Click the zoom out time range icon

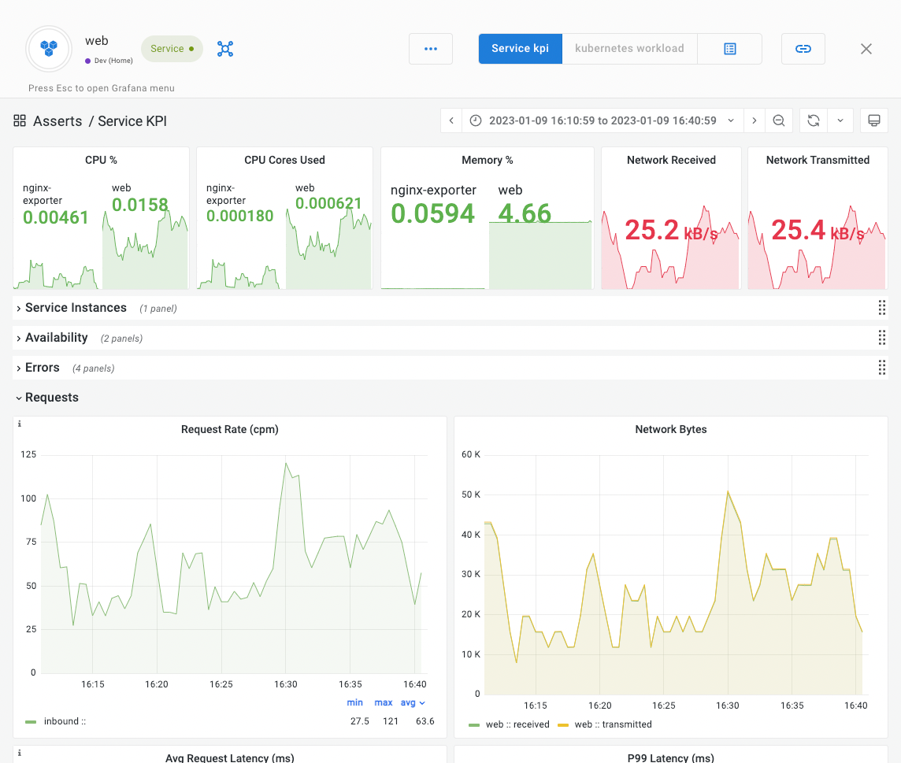pyautogui.click(x=778, y=120)
